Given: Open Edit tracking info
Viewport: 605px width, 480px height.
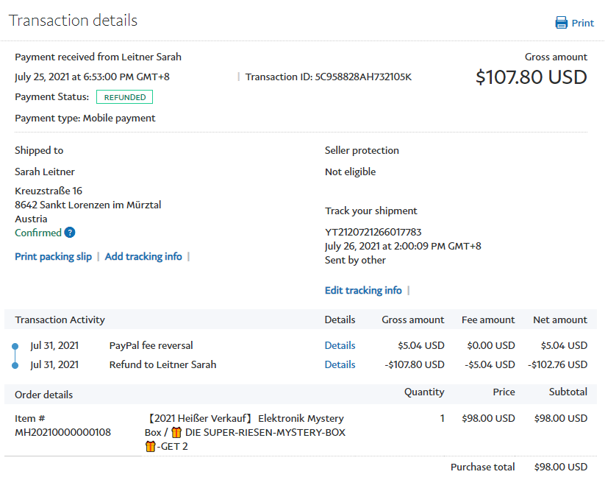Looking at the screenshot, I should click(x=363, y=290).
